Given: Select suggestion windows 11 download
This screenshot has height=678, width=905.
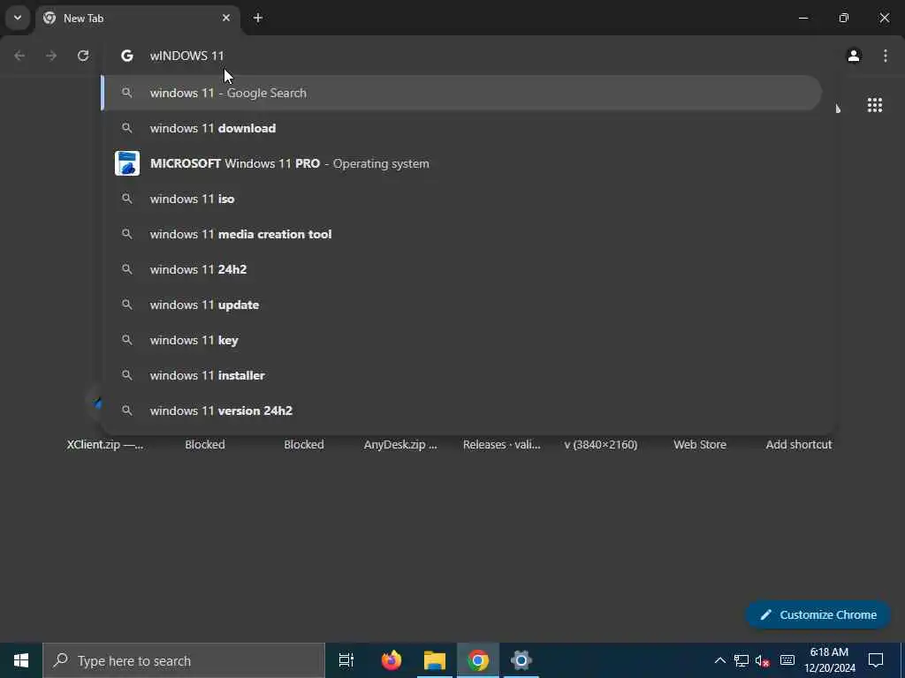Looking at the screenshot, I should [461, 128].
